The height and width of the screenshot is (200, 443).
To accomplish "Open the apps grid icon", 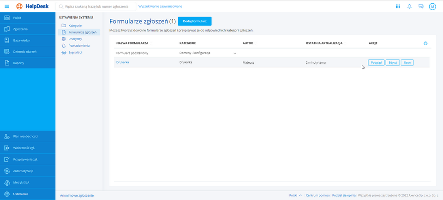I will pyautogui.click(x=398, y=6).
